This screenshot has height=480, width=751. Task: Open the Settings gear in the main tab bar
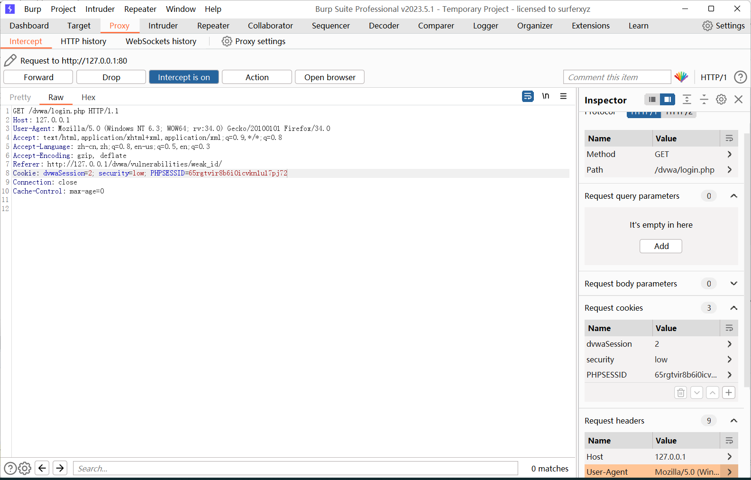(x=707, y=26)
